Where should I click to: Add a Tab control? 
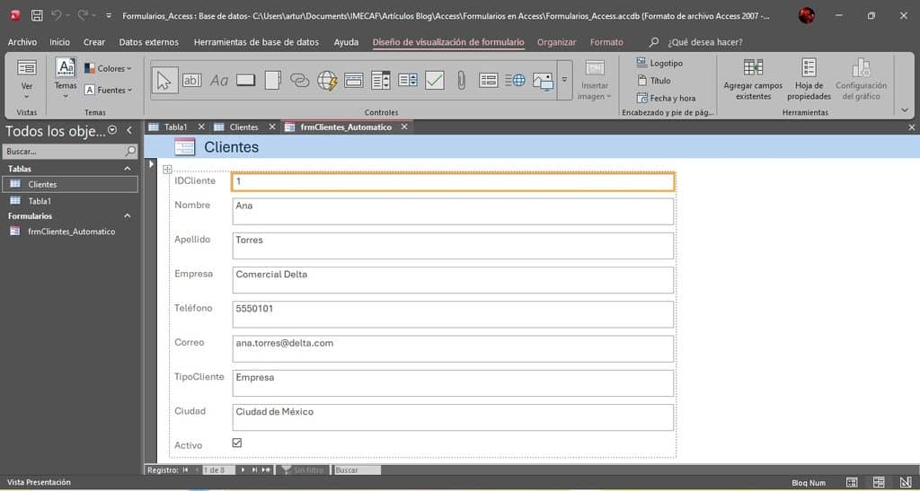tap(273, 80)
